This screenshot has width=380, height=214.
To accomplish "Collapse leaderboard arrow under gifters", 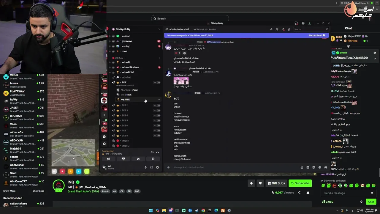I will 349,46.
